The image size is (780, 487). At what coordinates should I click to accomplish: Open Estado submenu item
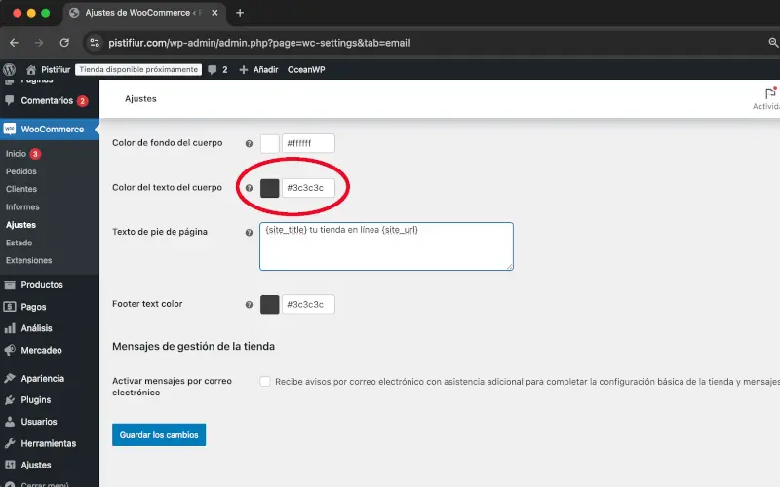[19, 243]
